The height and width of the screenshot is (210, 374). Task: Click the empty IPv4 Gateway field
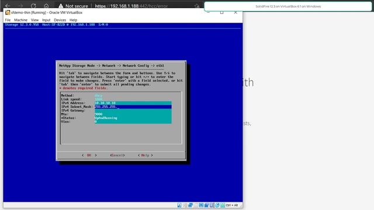coord(133,110)
